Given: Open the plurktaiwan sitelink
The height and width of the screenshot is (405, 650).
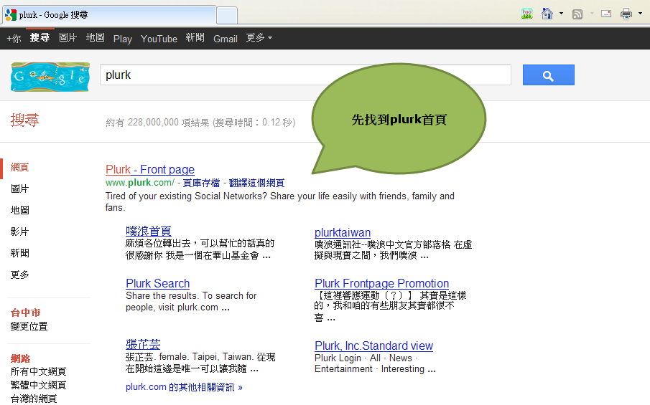Looking at the screenshot, I should tap(343, 232).
